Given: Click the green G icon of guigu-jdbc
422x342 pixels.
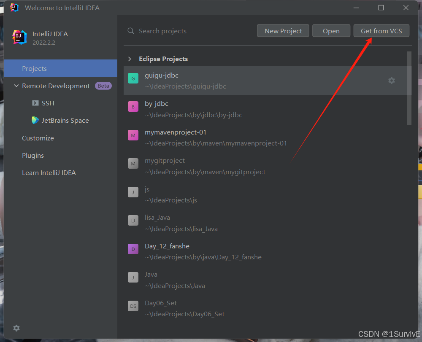Looking at the screenshot, I should [x=133, y=78].
